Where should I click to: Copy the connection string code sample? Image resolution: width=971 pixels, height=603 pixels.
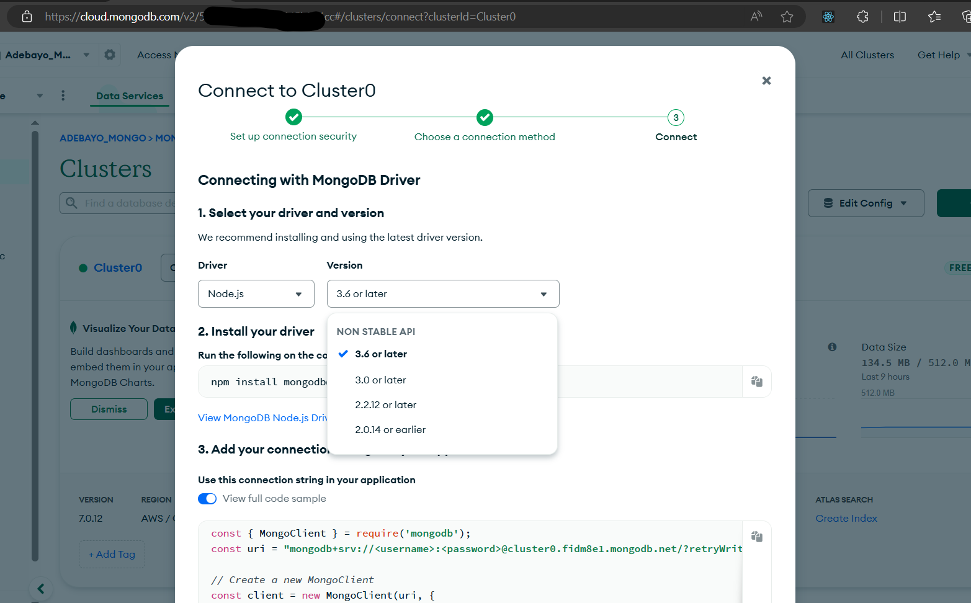coord(756,537)
